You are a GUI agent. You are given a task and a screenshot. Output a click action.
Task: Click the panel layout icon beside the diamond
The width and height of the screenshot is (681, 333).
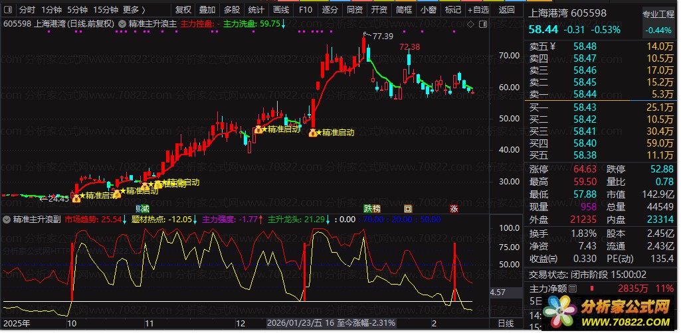pos(481,23)
